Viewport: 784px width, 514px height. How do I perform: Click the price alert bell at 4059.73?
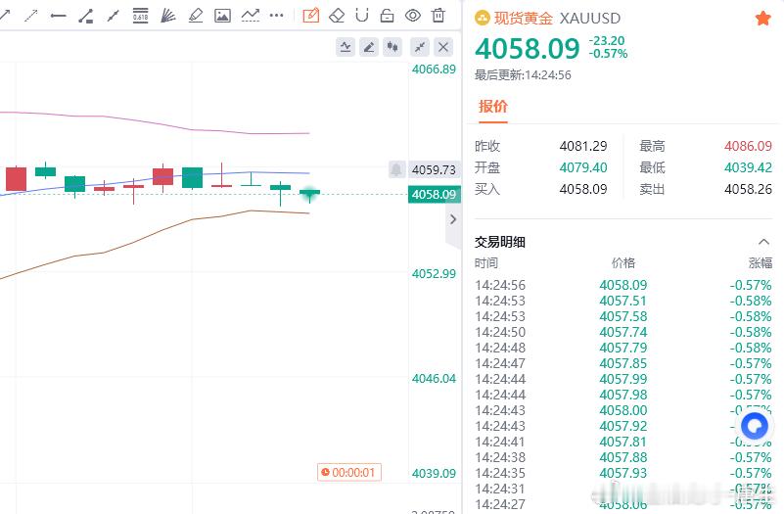tap(396, 169)
